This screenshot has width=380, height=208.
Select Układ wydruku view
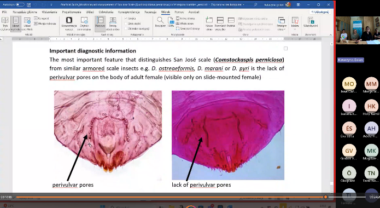[x=16, y=24]
